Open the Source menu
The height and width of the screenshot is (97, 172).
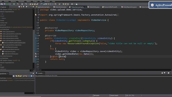click(6, 1)
